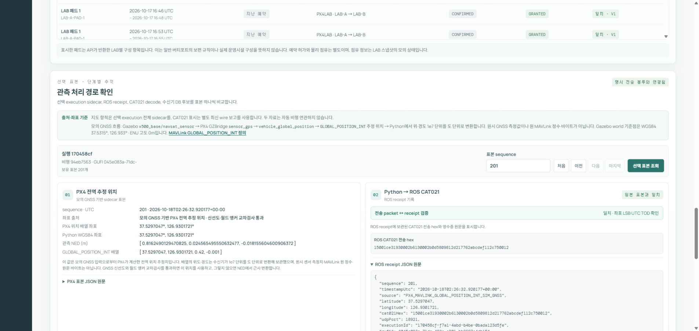Focus the 표본 sequence input field

point(518,166)
